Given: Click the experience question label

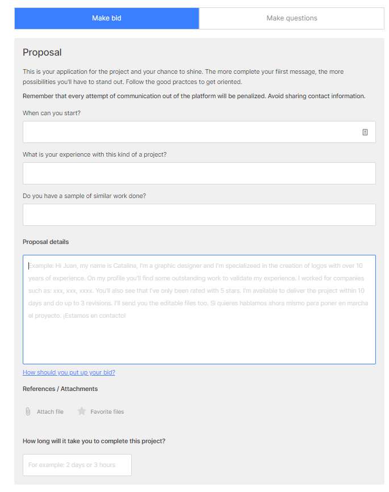Looking at the screenshot, I should coord(94,154).
